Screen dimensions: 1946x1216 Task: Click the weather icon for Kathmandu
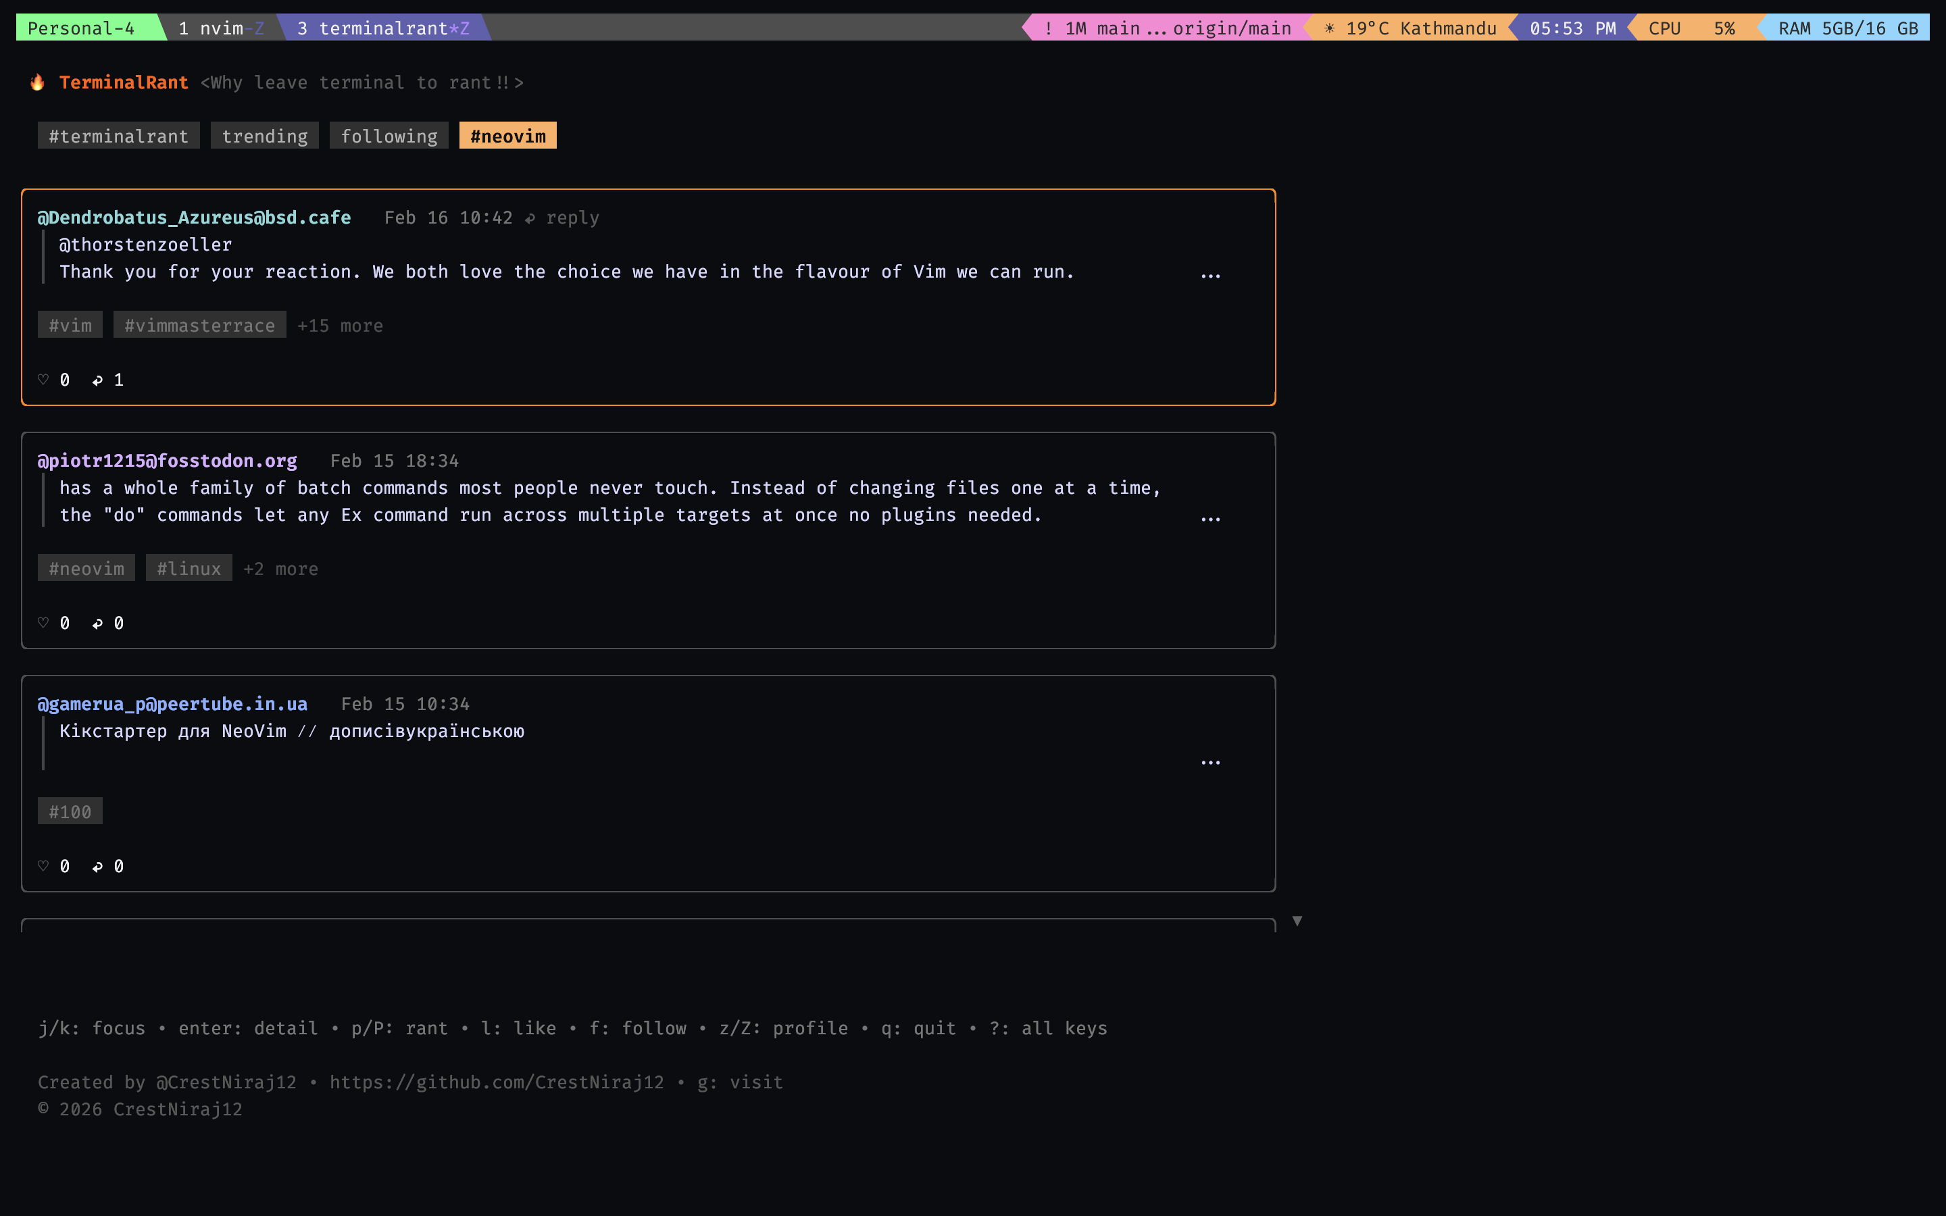[x=1329, y=27]
